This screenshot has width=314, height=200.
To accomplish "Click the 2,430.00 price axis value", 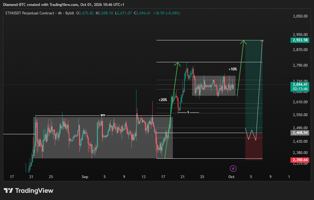I will 300,141.
